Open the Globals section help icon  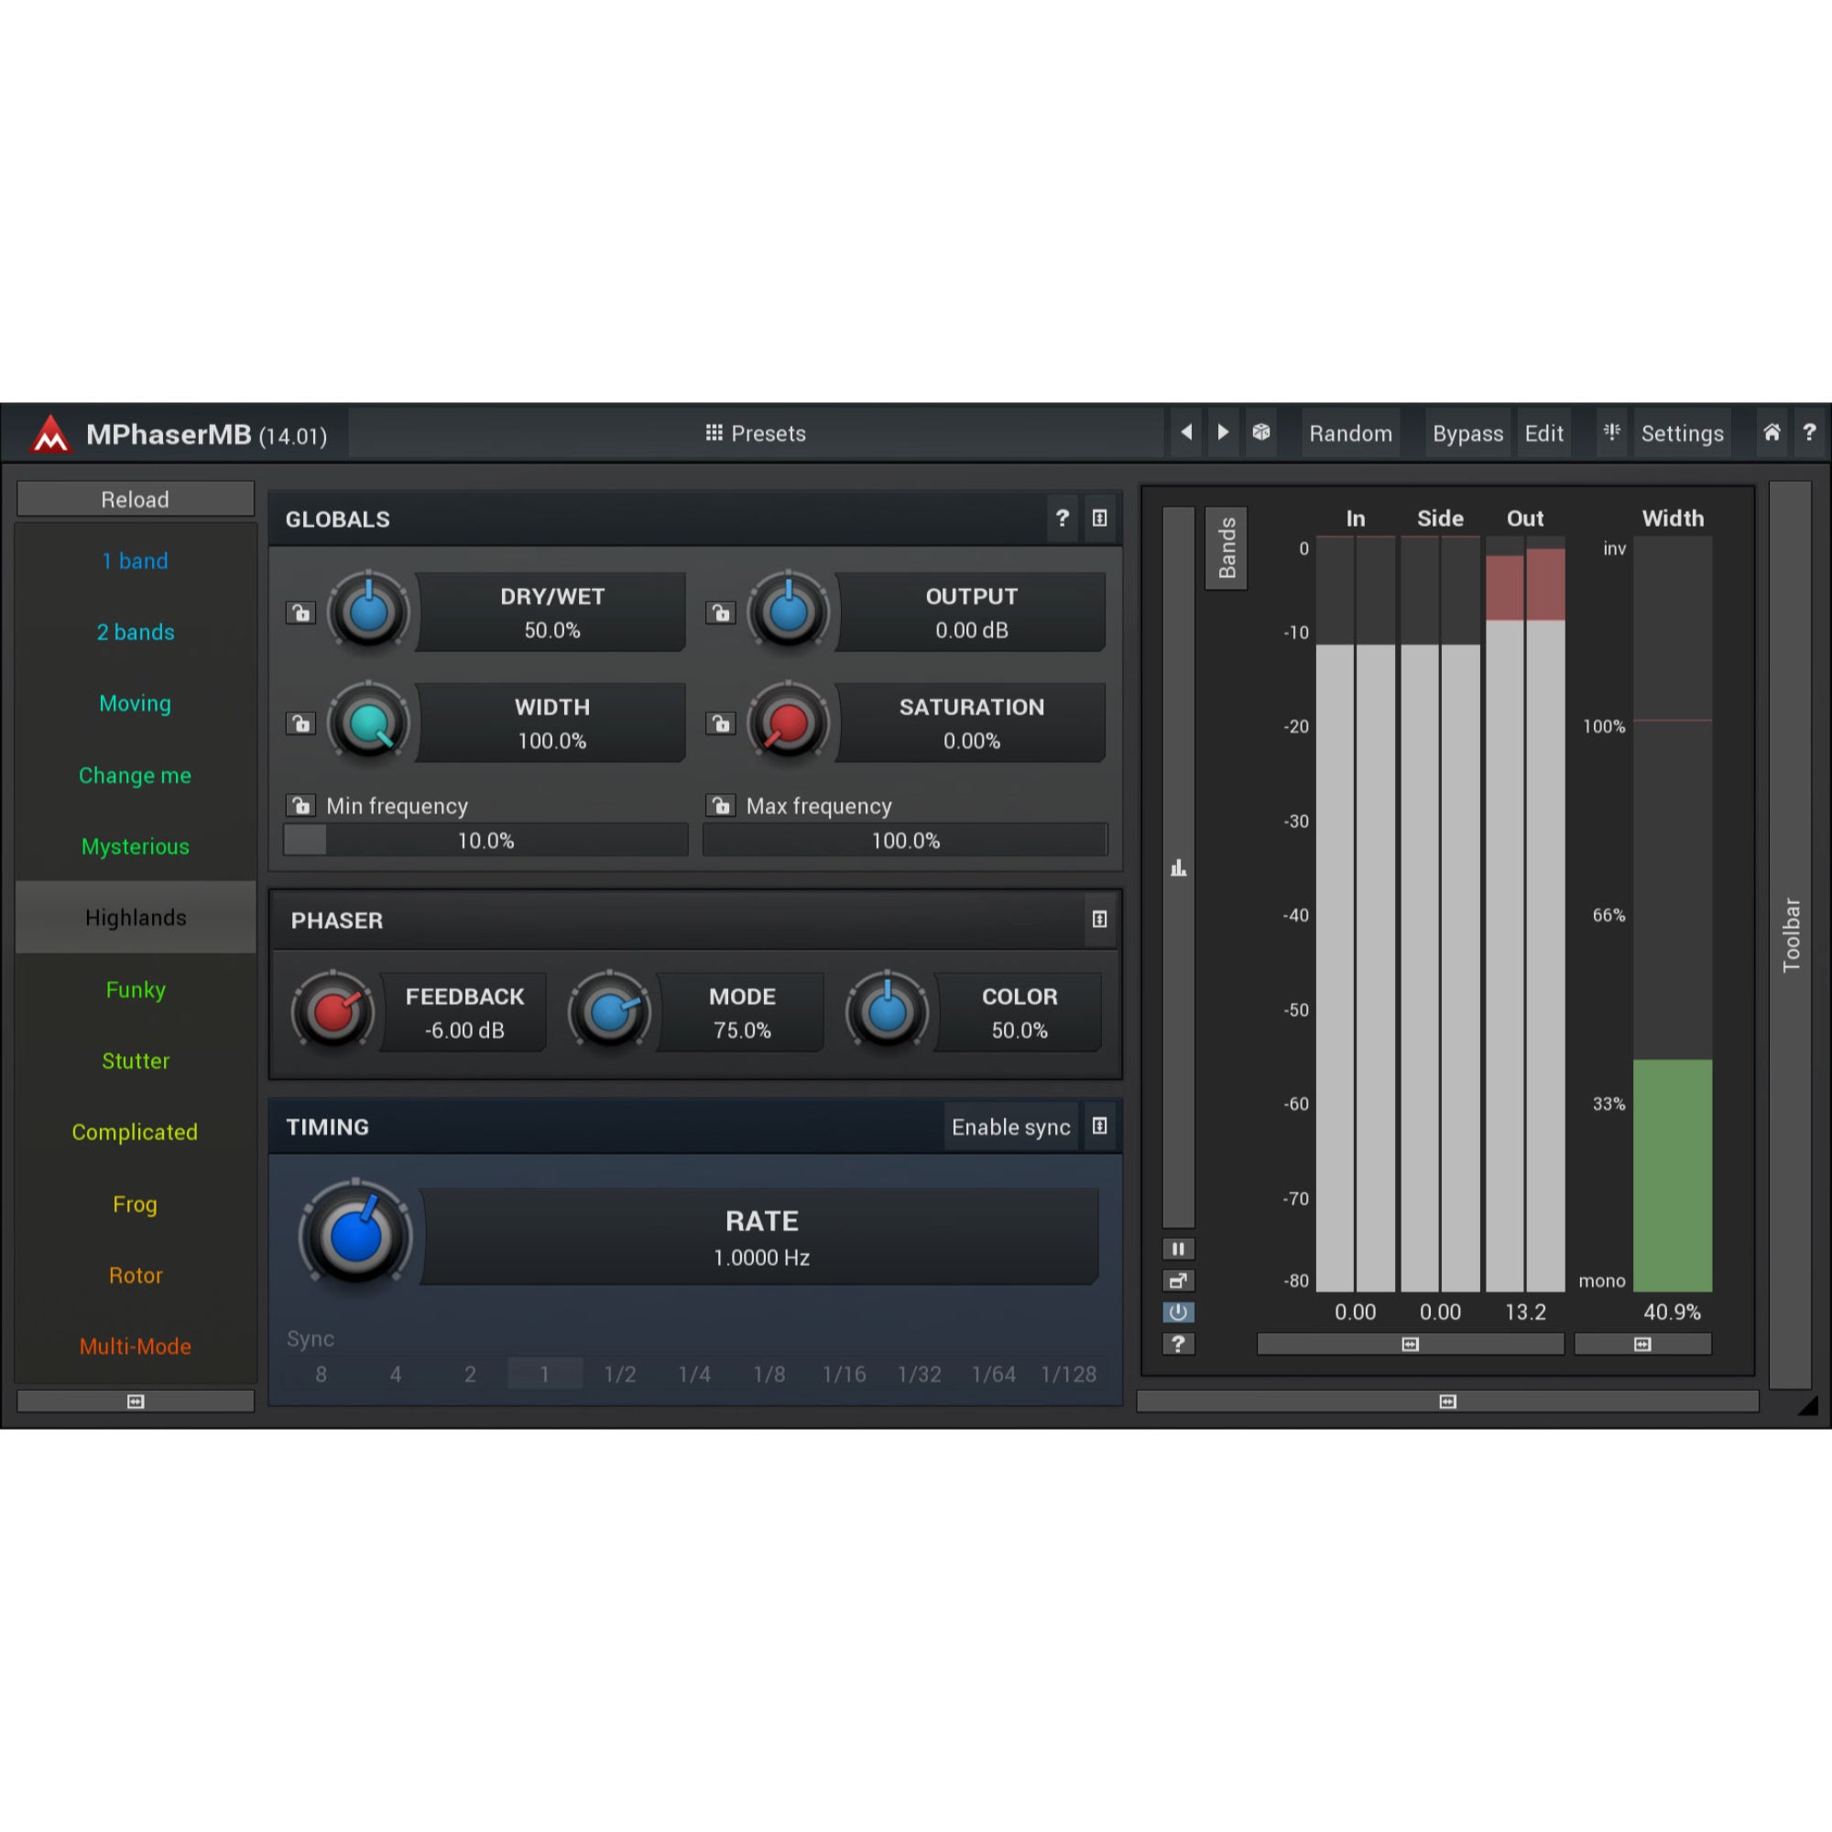(x=1062, y=518)
